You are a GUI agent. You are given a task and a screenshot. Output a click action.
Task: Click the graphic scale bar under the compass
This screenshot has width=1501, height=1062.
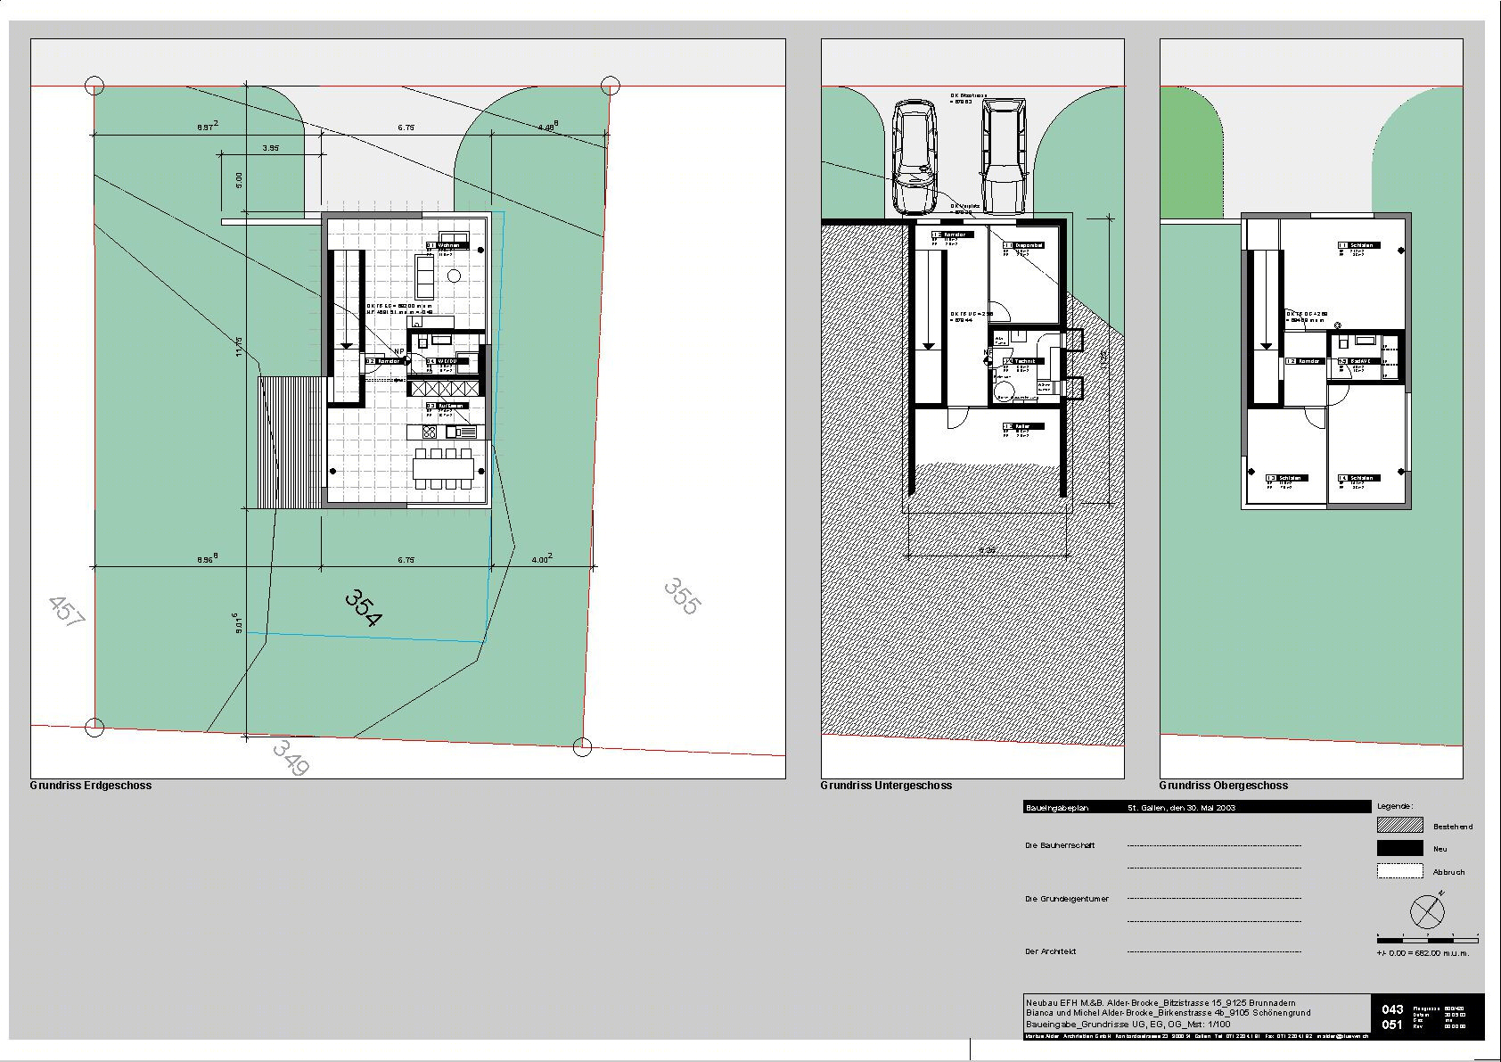point(1428,940)
